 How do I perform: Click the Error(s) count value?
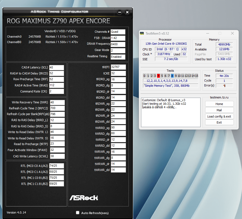coord(224,86)
